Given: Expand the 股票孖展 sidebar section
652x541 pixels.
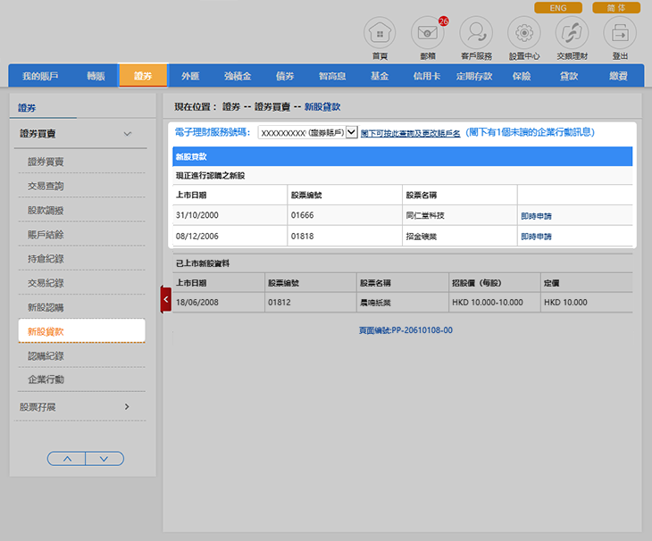Looking at the screenshot, I should (127, 407).
